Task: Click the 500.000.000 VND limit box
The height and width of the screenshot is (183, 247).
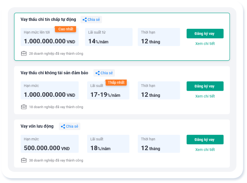Action: tap(50, 144)
